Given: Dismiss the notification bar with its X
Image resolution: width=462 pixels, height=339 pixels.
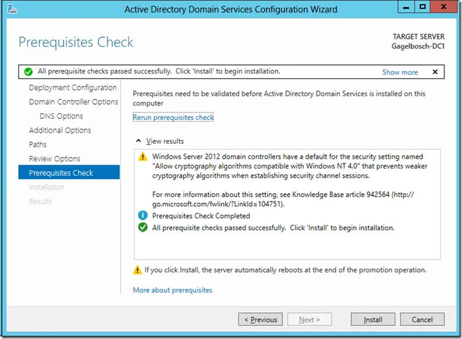Looking at the screenshot, I should point(435,72).
